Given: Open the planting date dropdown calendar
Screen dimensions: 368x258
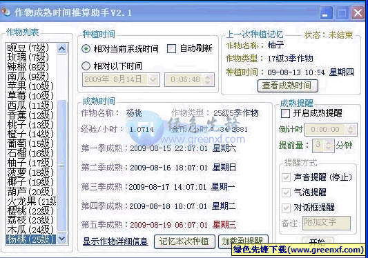Looking at the screenshot, I should [x=153, y=79].
